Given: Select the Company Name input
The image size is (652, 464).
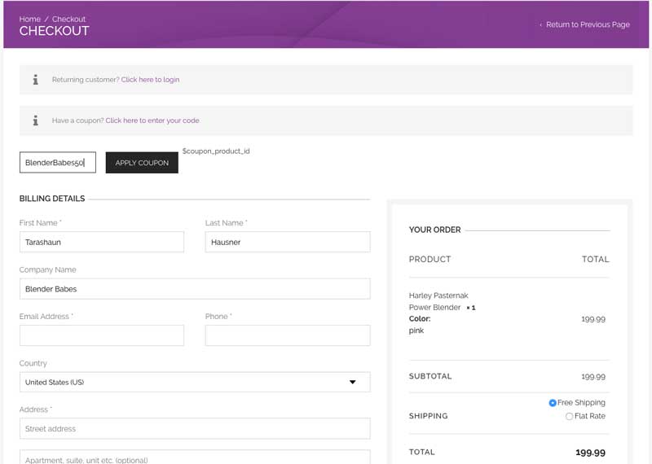Looking at the screenshot, I should 194,289.
